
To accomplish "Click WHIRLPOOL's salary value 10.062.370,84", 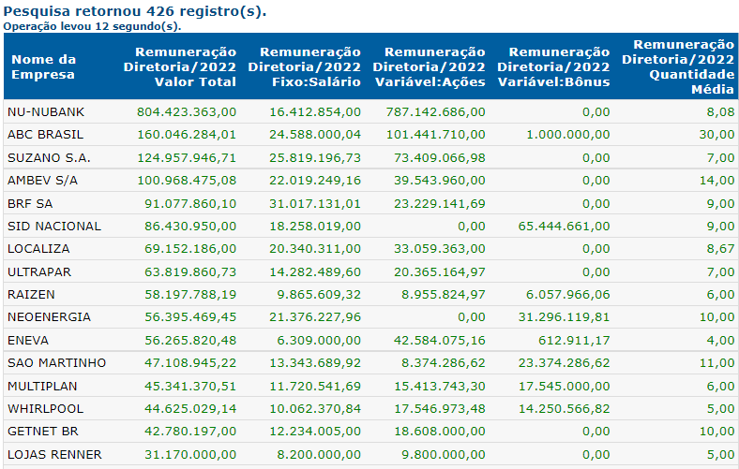I will [313, 408].
